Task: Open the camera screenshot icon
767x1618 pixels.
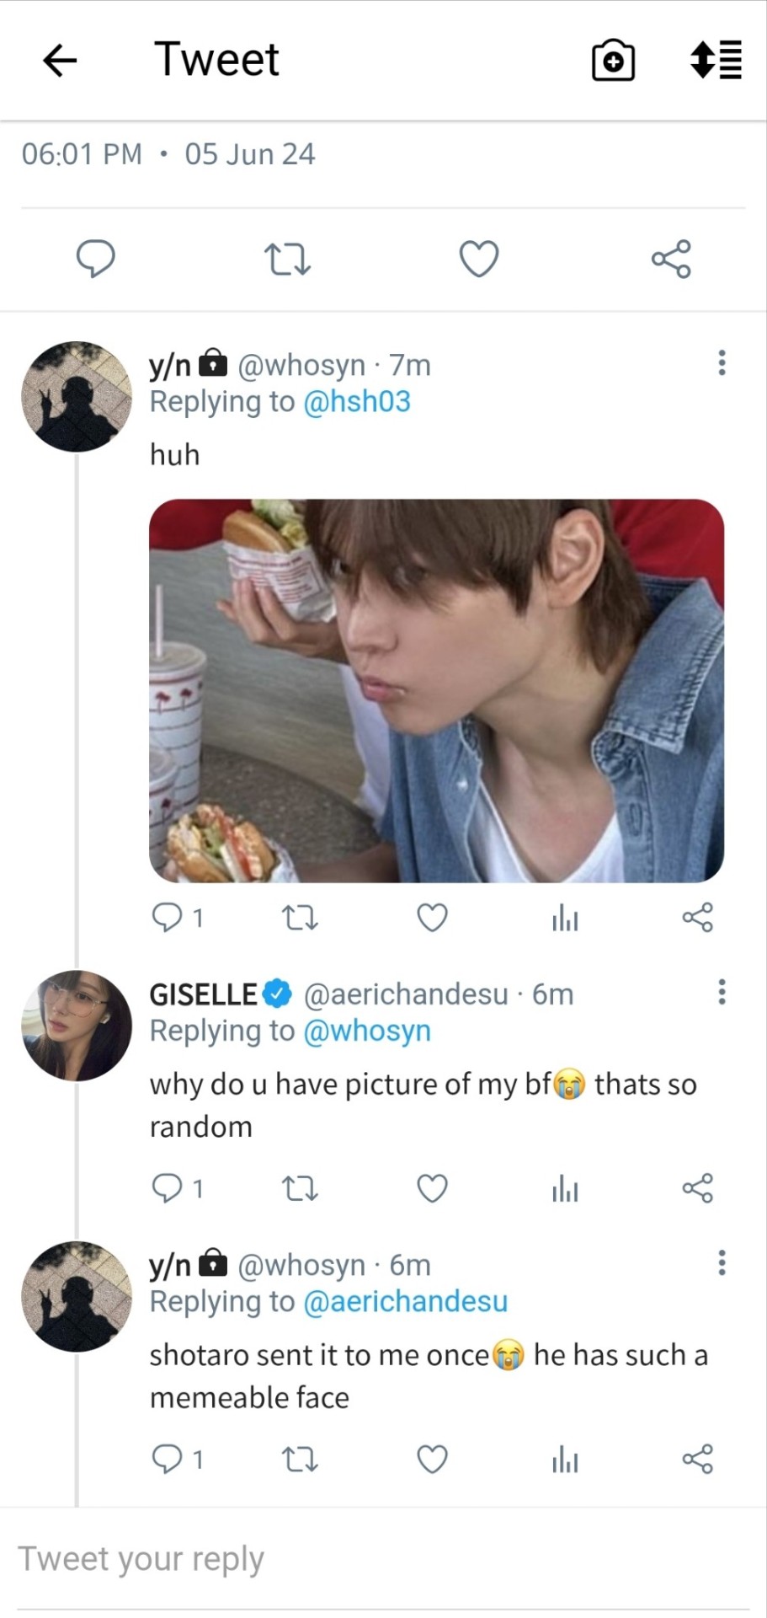Action: pos(613,61)
